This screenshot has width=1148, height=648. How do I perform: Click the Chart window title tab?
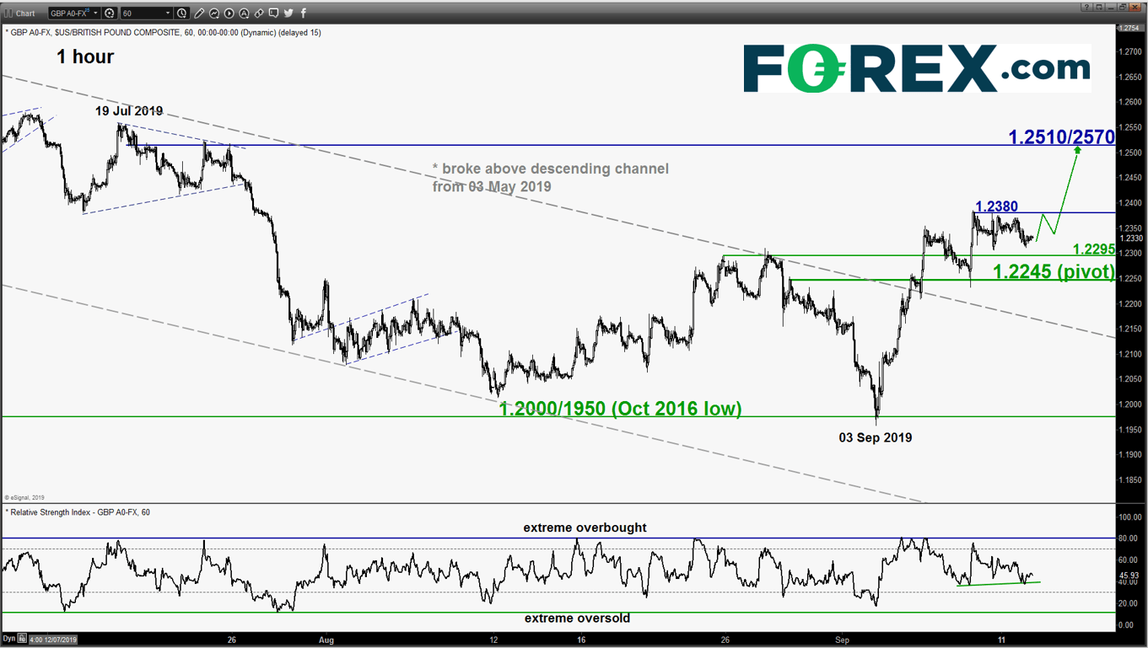25,13
